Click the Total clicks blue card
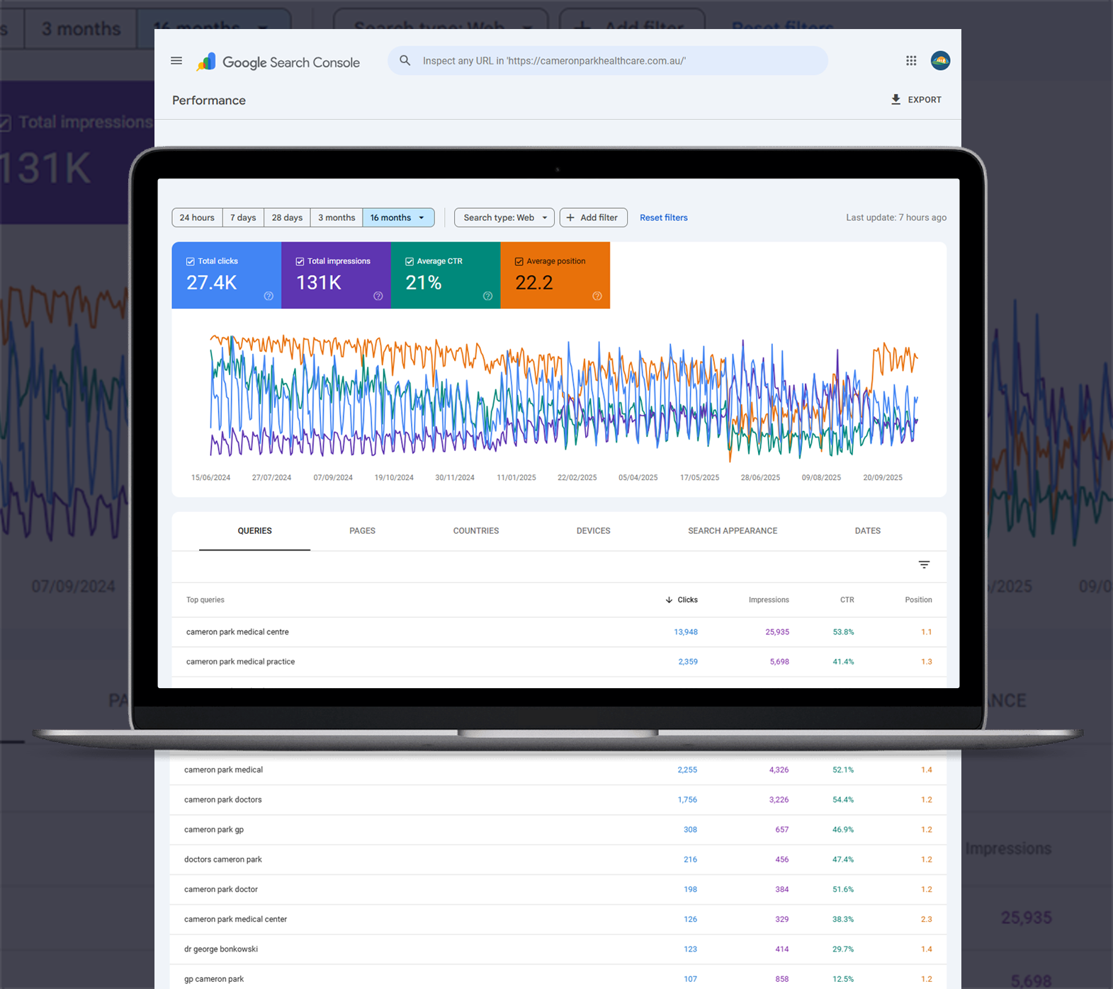Viewport: 1113px width, 989px height. pos(227,275)
